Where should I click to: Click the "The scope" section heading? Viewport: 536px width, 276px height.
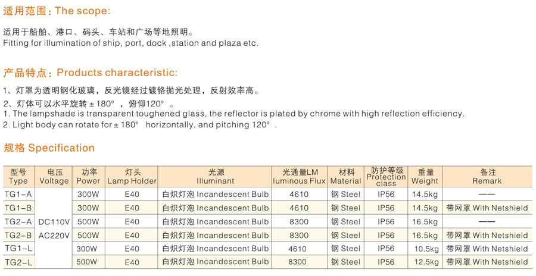(x=57, y=11)
